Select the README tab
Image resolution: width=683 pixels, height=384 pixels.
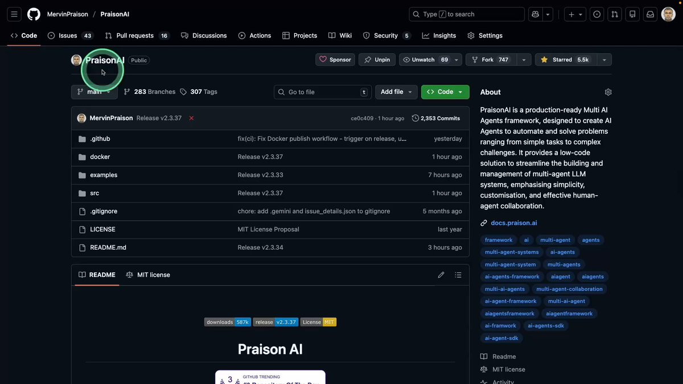(x=97, y=275)
